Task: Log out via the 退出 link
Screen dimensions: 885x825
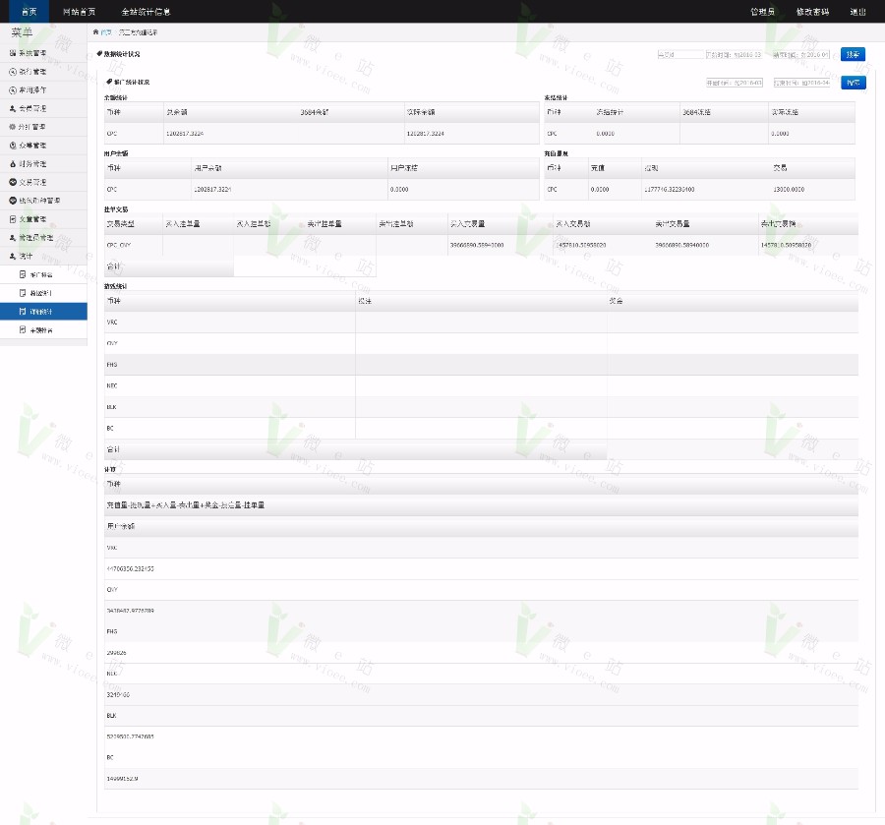Action: 857,12
